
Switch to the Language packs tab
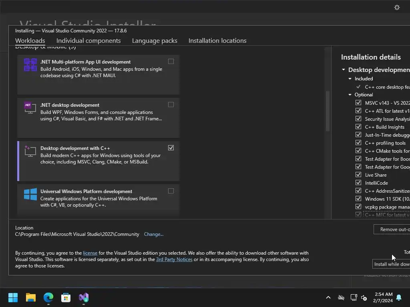155,41
